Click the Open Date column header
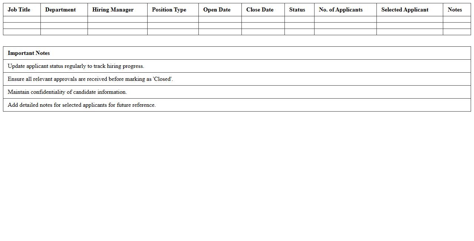 217,10
